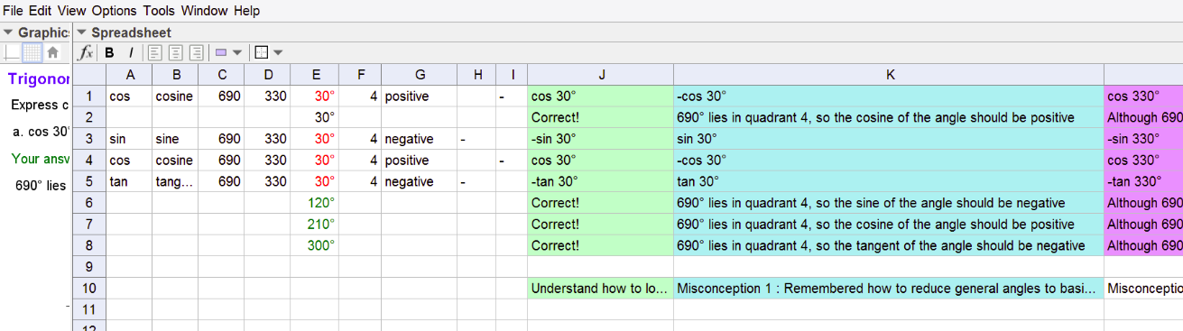1183x331 pixels.
Task: Click the cell border style icon
Action: click(262, 52)
